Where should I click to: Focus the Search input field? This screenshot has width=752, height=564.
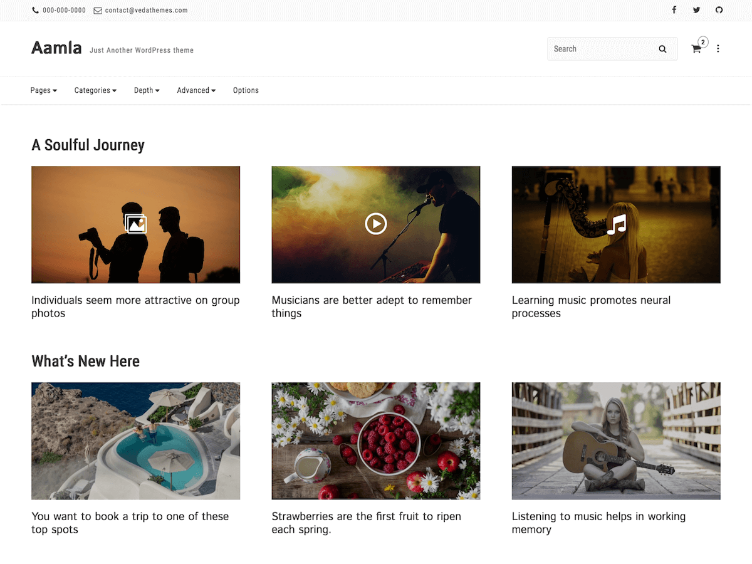[598, 49]
